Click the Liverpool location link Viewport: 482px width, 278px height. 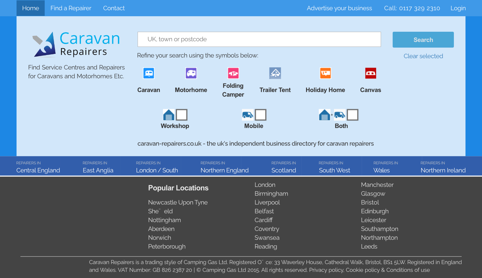(267, 202)
